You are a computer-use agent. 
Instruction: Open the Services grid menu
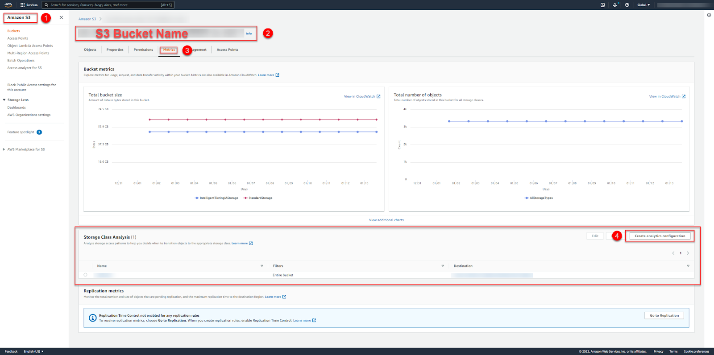(29, 5)
